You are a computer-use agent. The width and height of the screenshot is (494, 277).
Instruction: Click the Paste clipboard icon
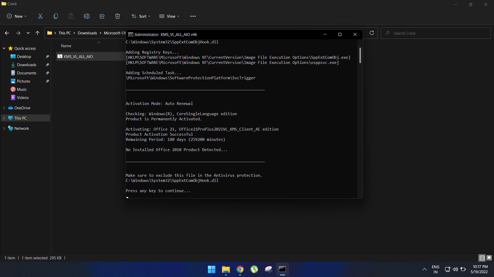[71, 16]
